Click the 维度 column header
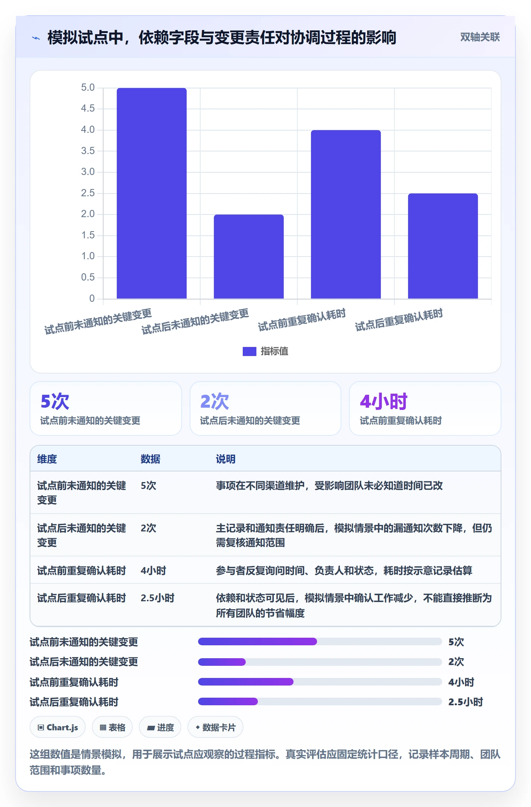531x807 pixels. click(47, 459)
